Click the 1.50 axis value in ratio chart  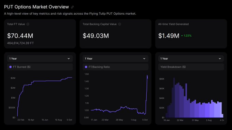[87, 74]
